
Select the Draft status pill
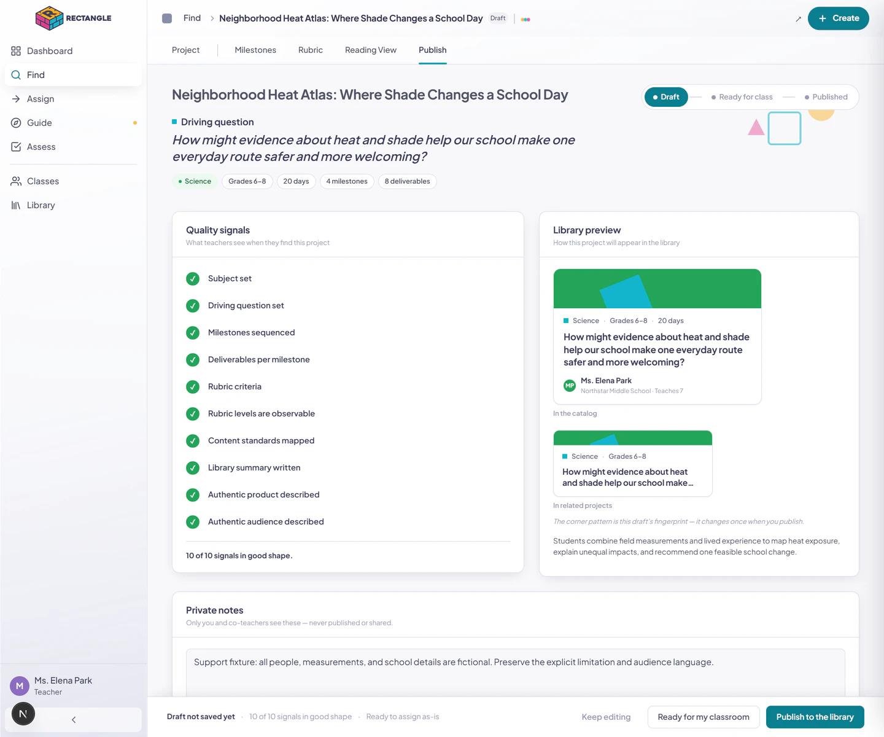[x=666, y=97]
